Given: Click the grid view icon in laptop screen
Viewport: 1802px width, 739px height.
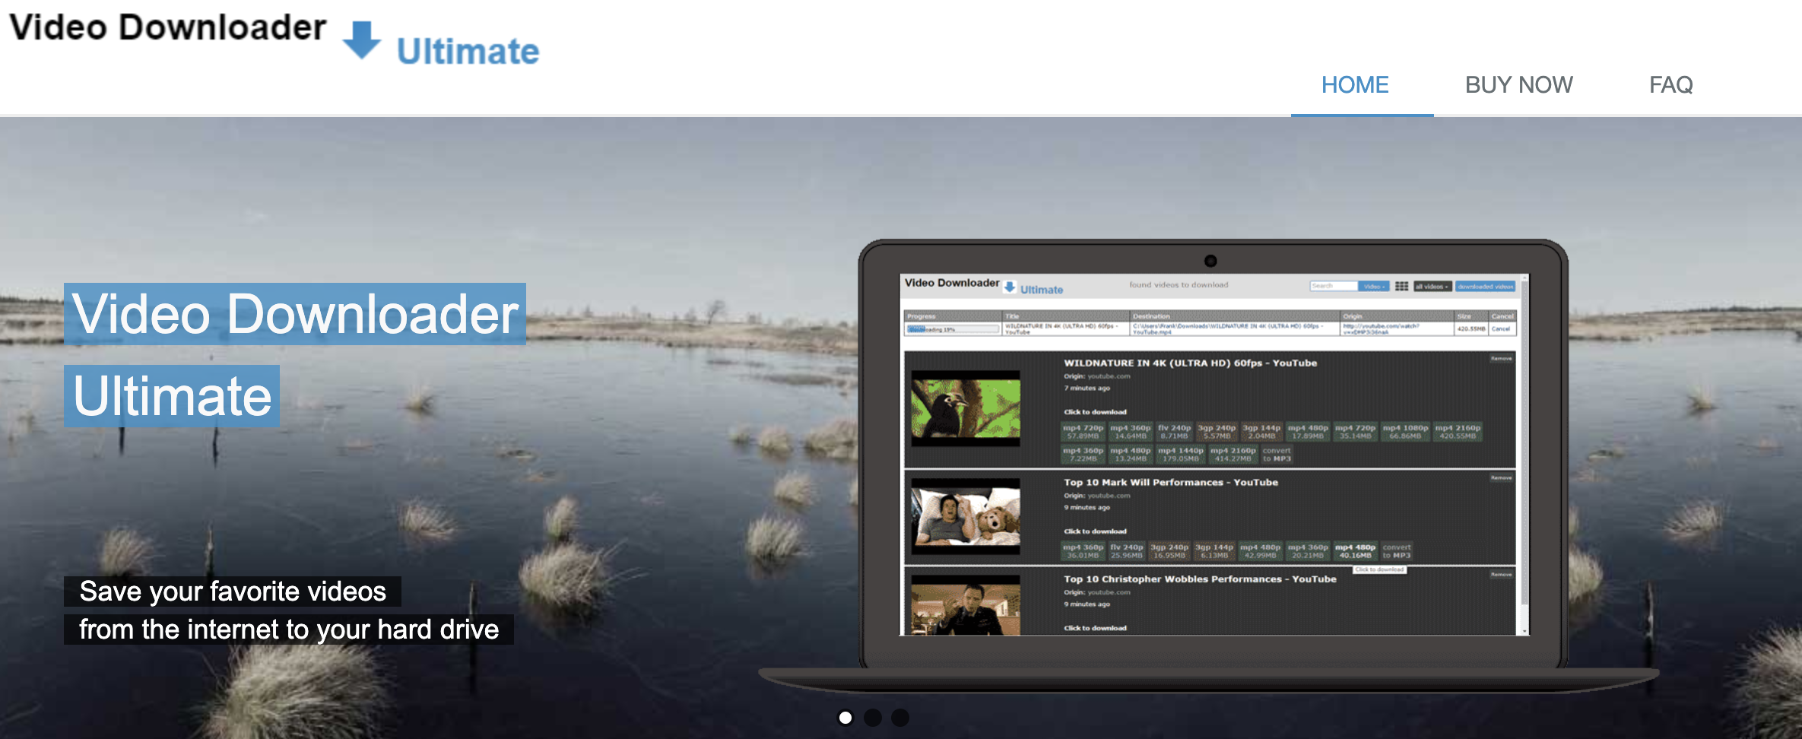Looking at the screenshot, I should click(x=1401, y=286).
